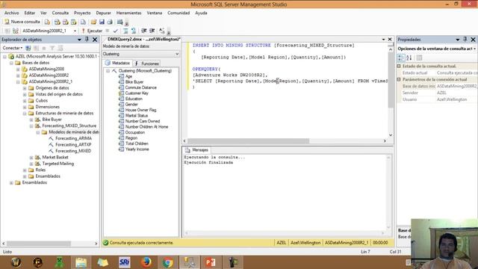Select the Market Basket structure
The height and width of the screenshot is (269, 478).
click(55, 157)
